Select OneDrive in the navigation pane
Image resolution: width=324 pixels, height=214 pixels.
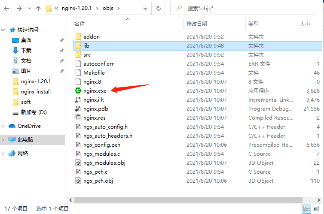click(29, 126)
